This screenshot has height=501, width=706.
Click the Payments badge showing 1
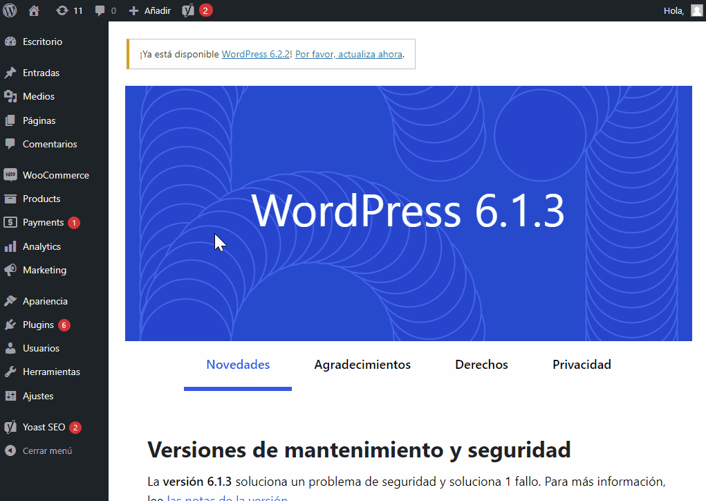click(x=74, y=223)
